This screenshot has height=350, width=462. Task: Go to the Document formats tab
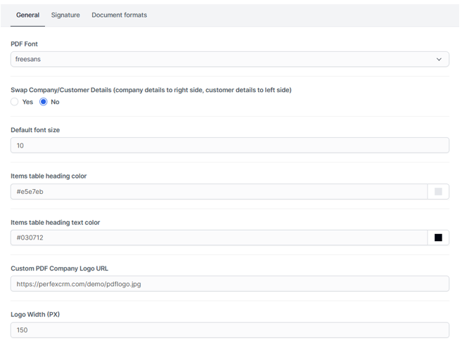point(119,15)
